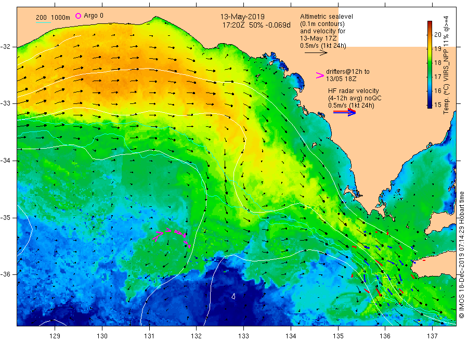
Task: Click the '13-May 17Z' legend line
Action: pos(318,38)
